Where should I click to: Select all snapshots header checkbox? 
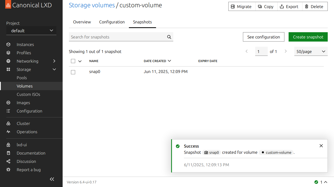(x=73, y=61)
